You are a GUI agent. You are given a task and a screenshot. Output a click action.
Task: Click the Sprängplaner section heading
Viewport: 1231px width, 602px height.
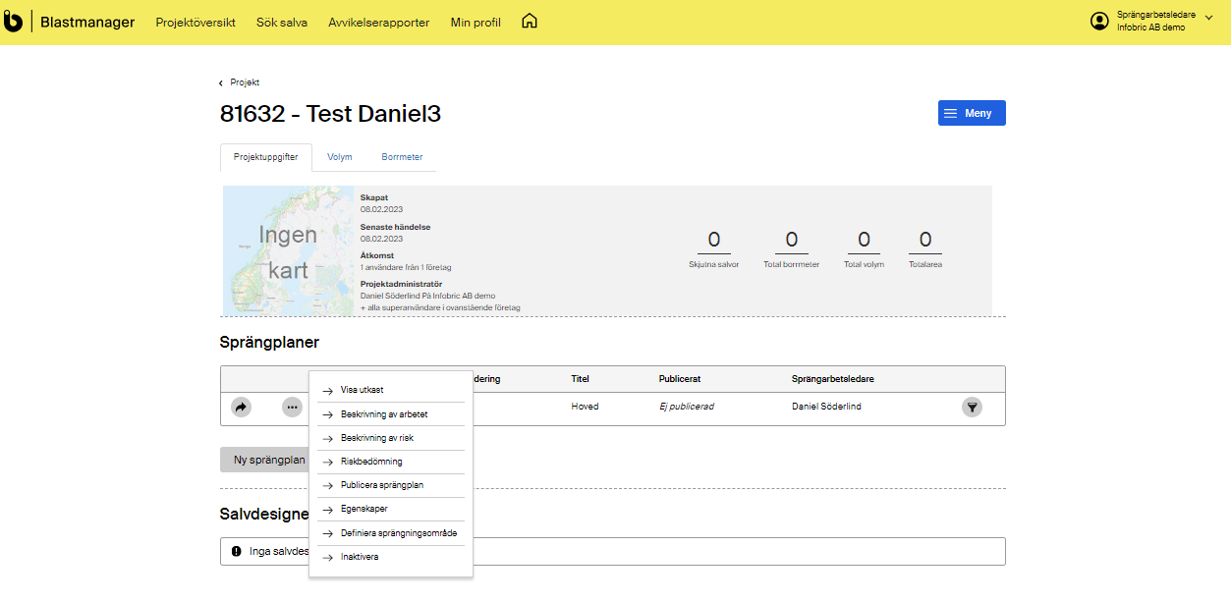(269, 343)
